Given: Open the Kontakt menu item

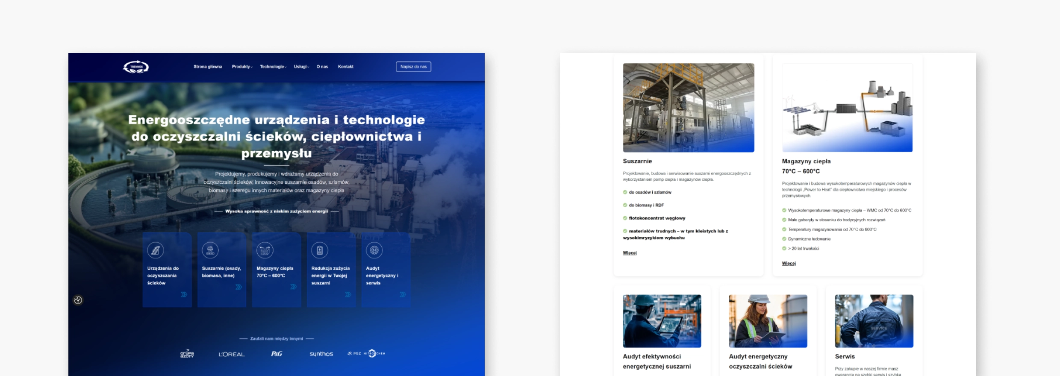Looking at the screenshot, I should tap(345, 67).
